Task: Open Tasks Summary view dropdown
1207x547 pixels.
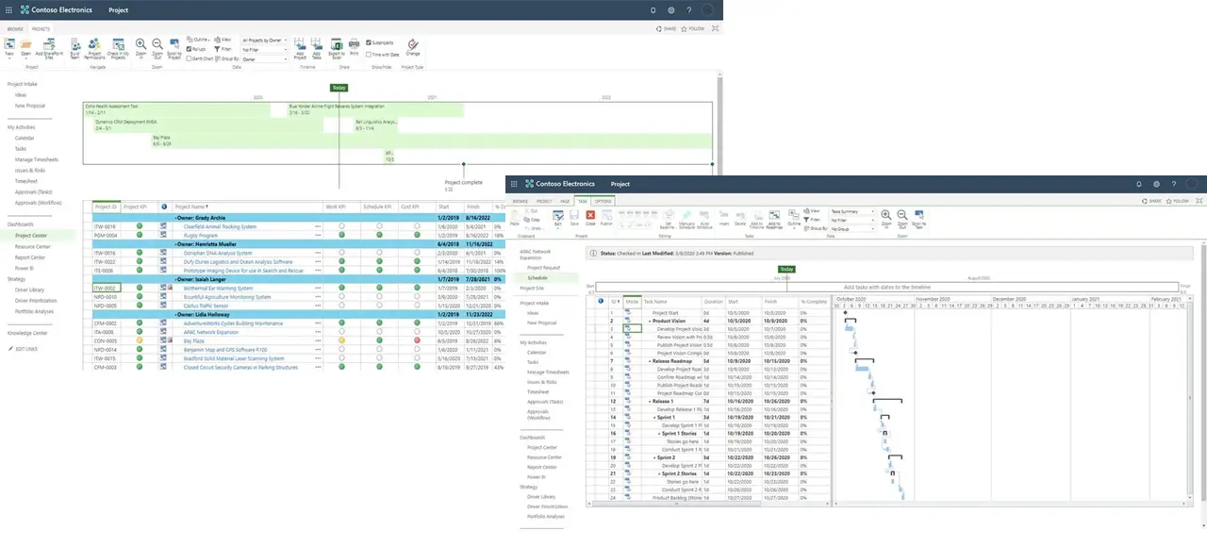Action: coord(852,211)
